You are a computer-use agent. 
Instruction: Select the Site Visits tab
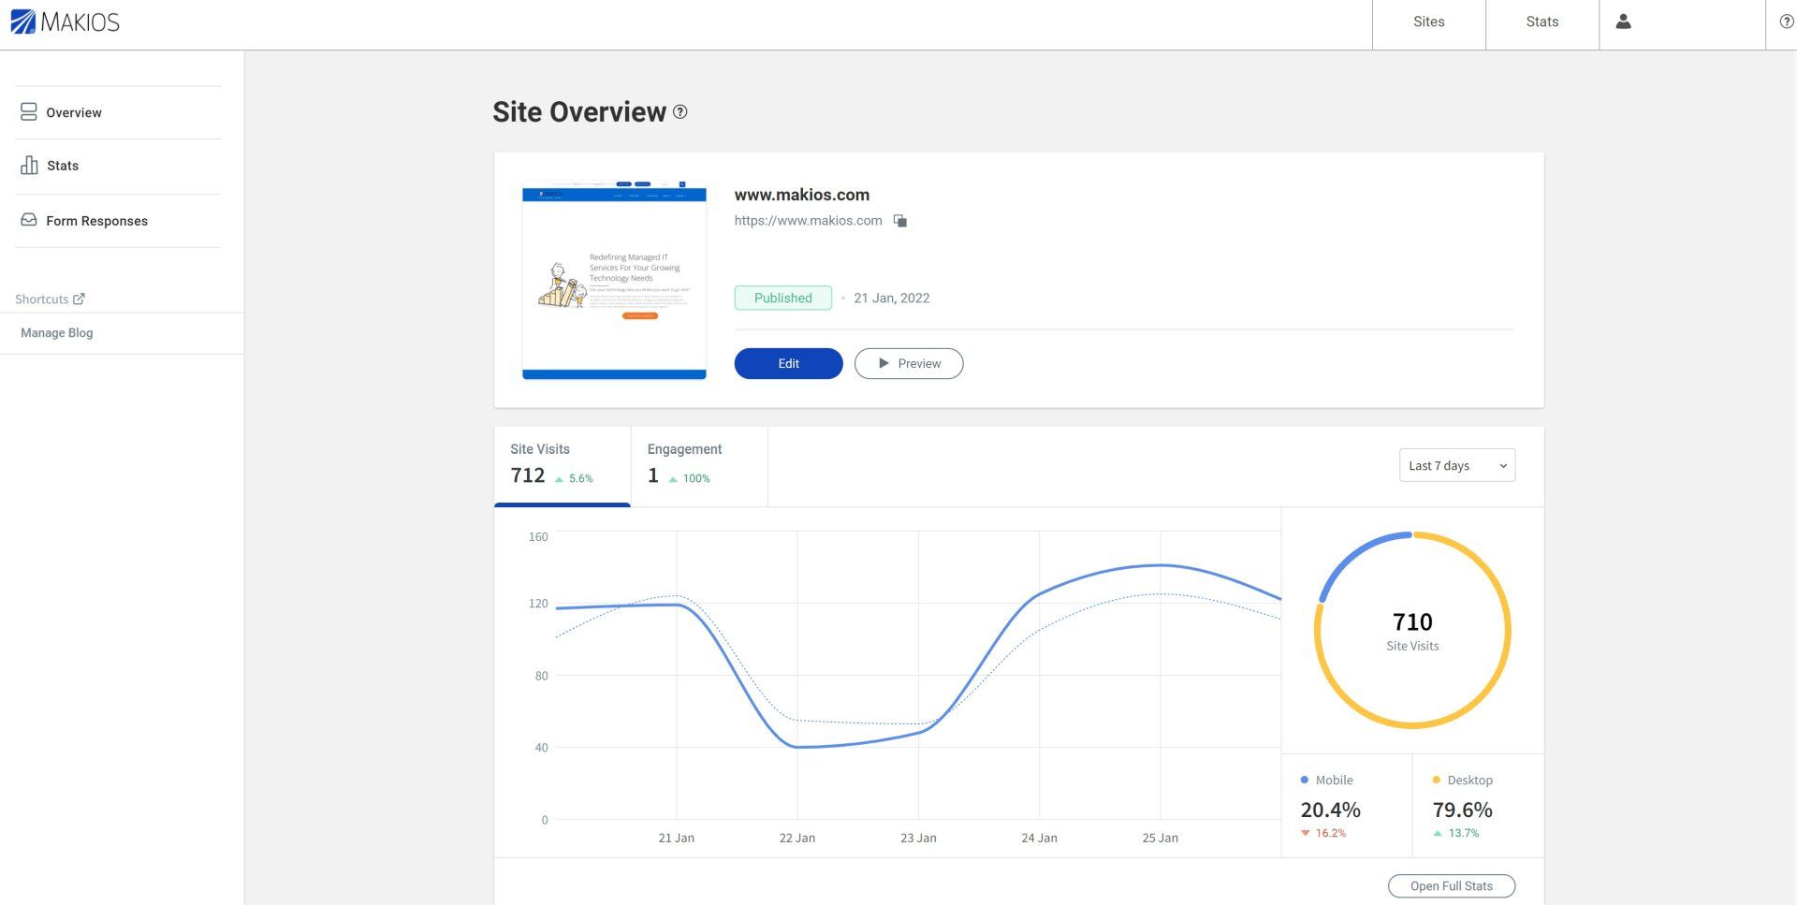(562, 465)
